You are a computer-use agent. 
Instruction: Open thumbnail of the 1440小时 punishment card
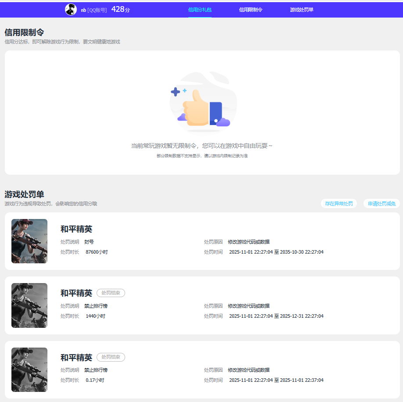pos(29,305)
